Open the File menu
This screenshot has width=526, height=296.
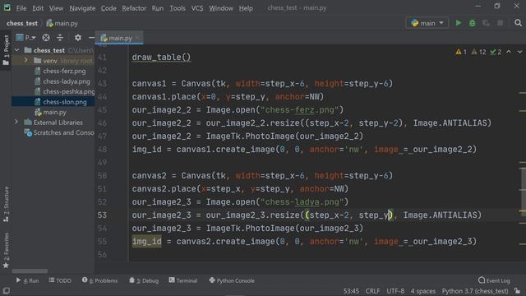tap(21, 8)
